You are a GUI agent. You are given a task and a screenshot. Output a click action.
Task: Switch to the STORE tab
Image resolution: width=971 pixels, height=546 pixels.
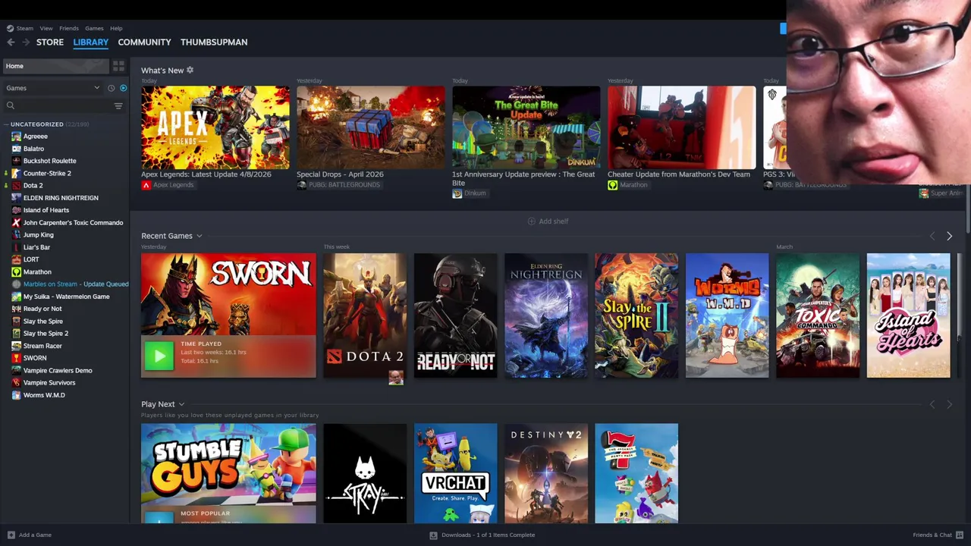(x=50, y=42)
